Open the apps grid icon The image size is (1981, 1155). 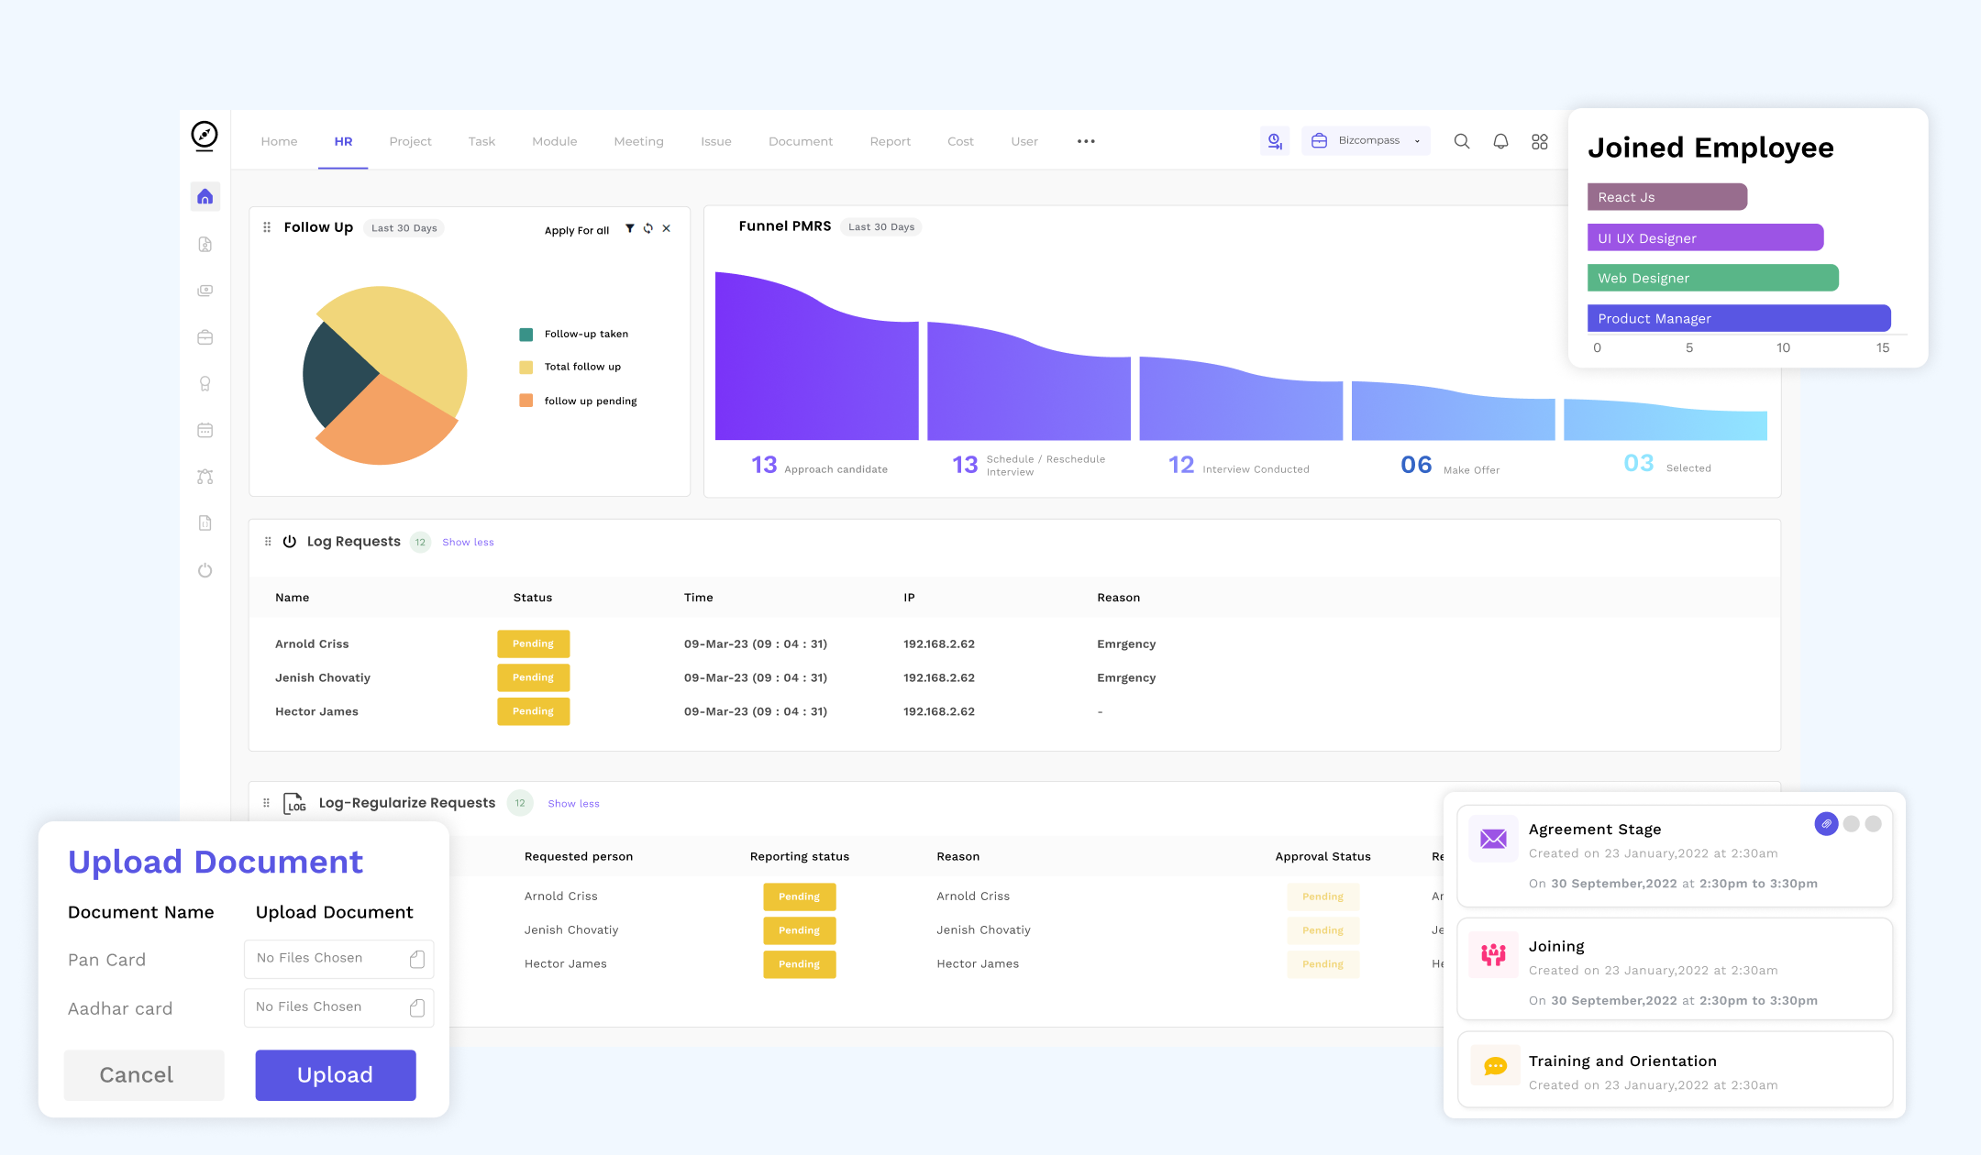[1540, 141]
